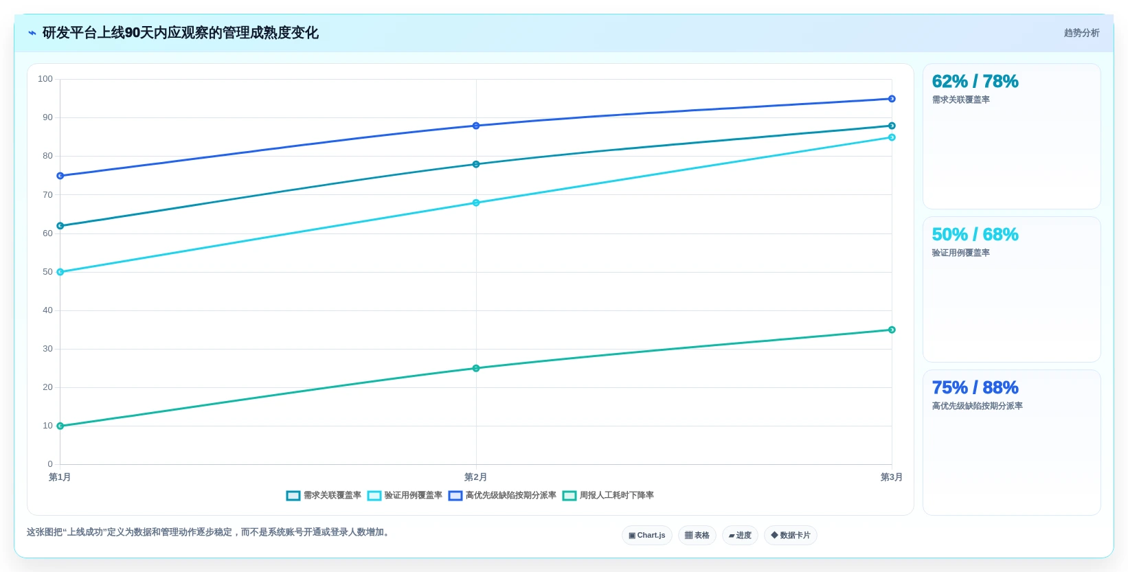Click the caption text starting with 这张图把

tap(210, 532)
